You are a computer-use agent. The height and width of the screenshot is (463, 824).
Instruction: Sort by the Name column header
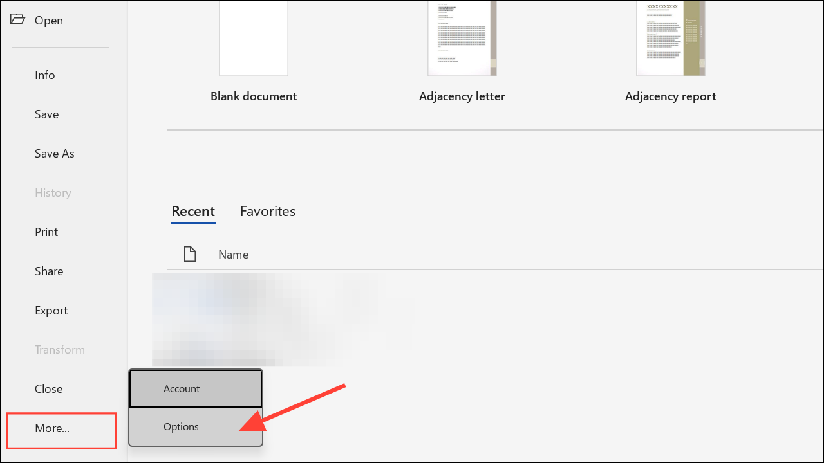234,255
